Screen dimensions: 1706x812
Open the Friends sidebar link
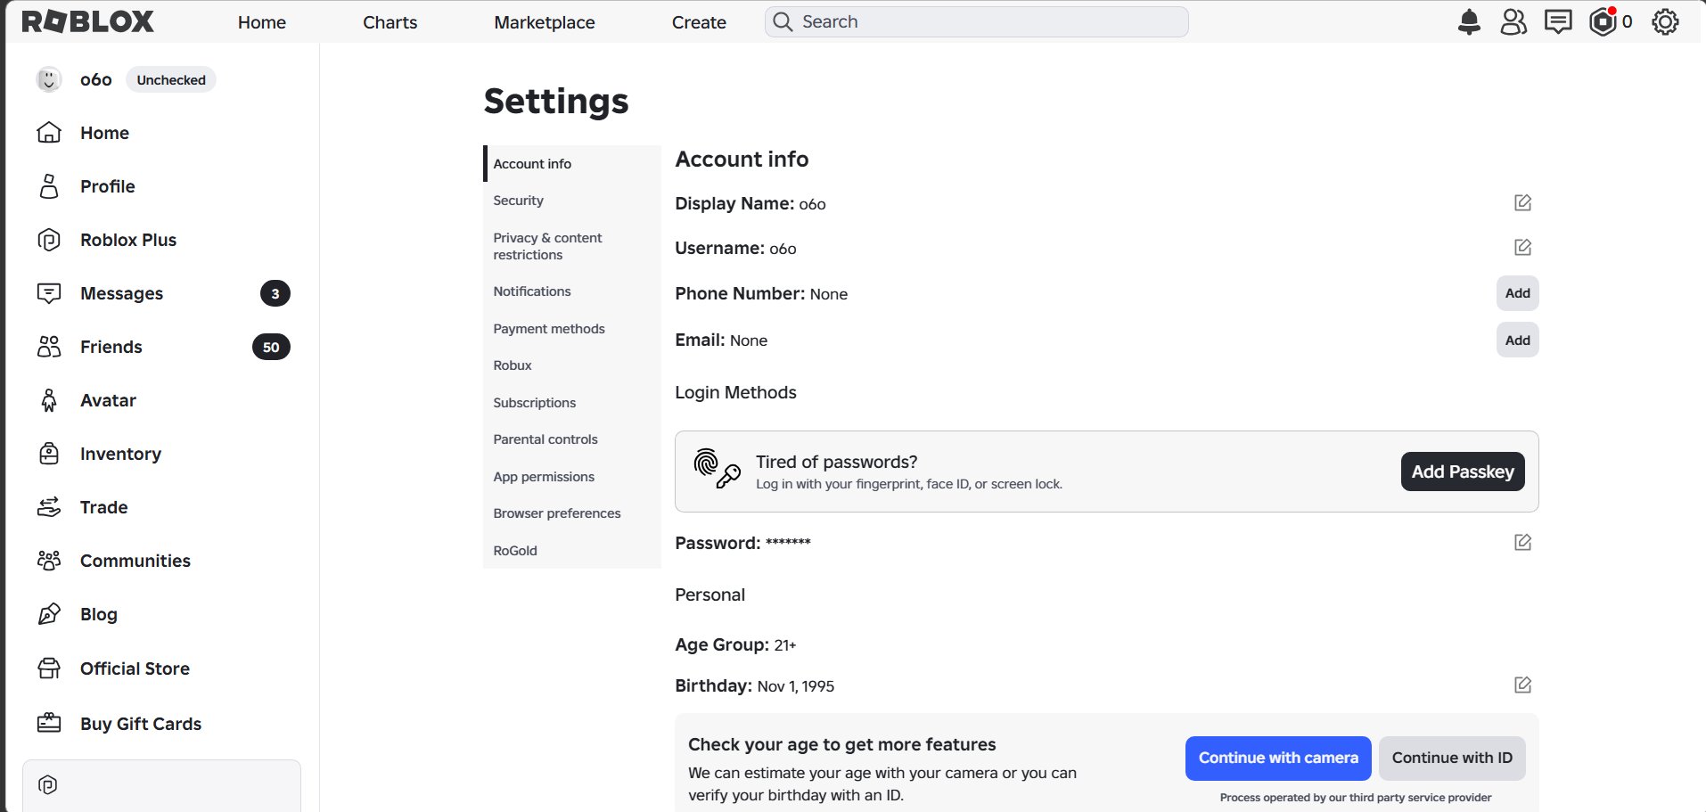point(163,347)
